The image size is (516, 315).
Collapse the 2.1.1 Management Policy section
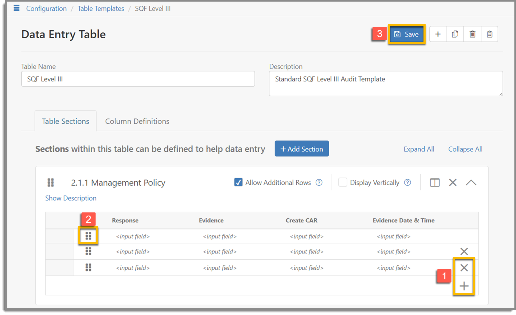(471, 182)
